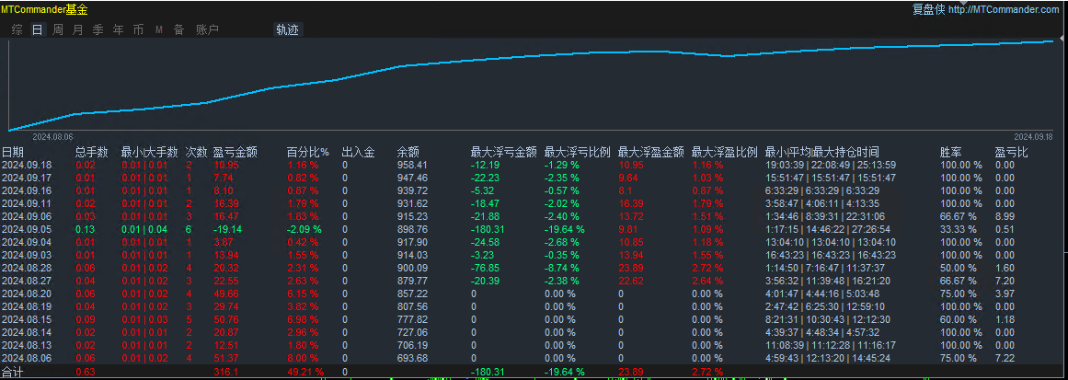Select the 2024.08.06 date row
The height and width of the screenshot is (380, 1068).
click(x=27, y=358)
